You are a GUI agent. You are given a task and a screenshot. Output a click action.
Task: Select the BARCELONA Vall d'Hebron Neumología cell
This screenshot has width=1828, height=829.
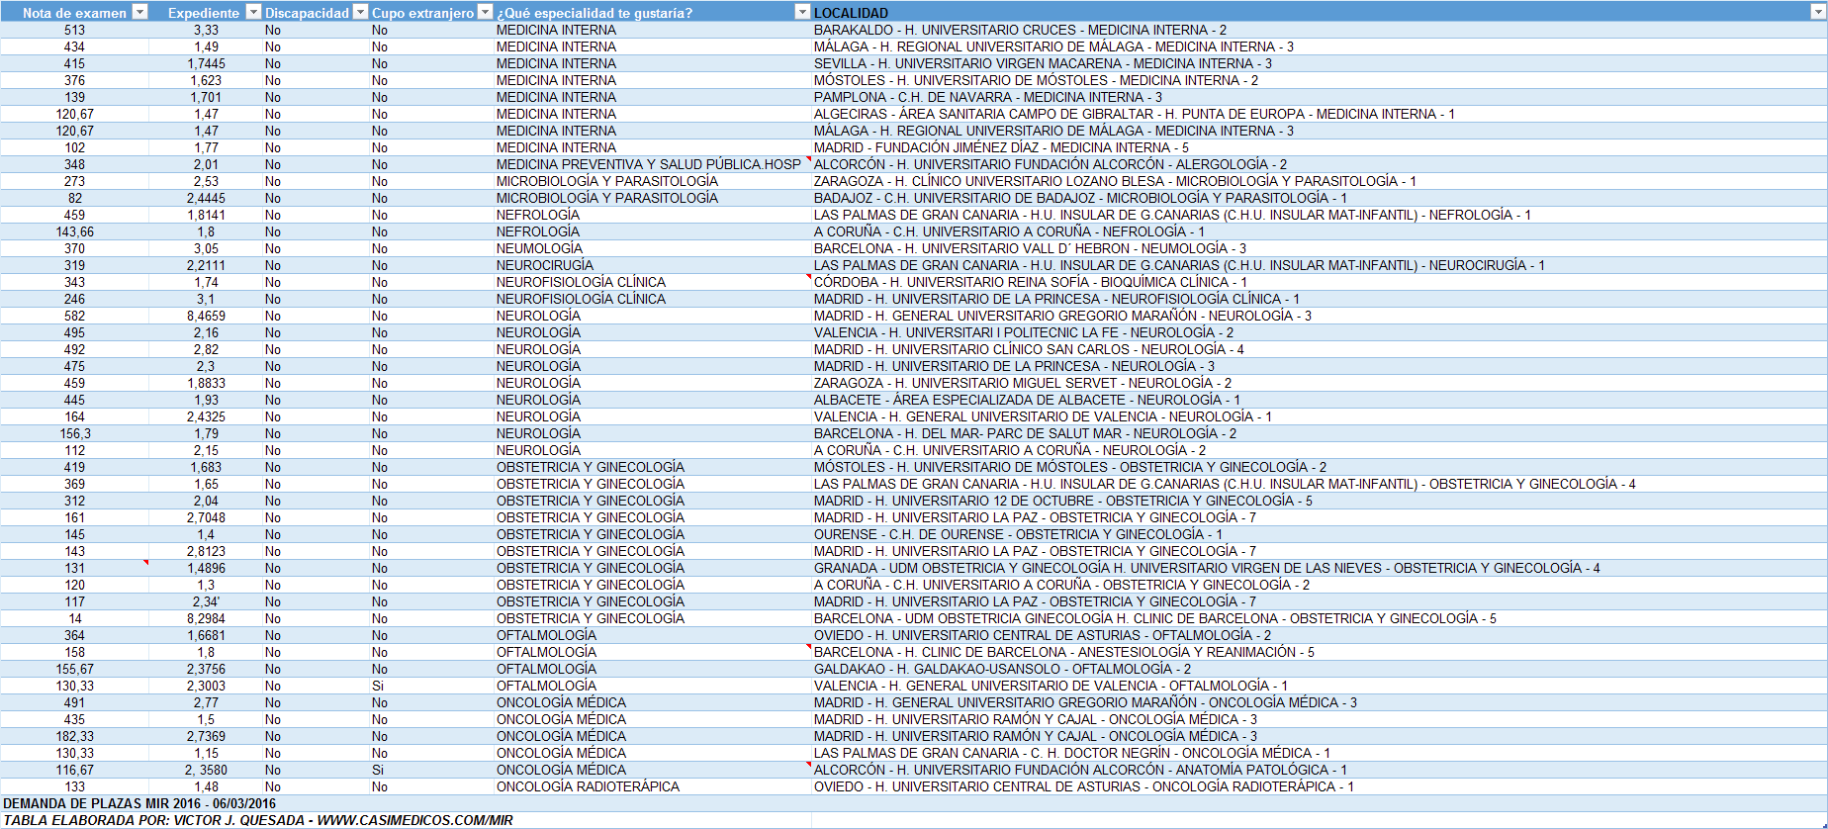click(1320, 248)
